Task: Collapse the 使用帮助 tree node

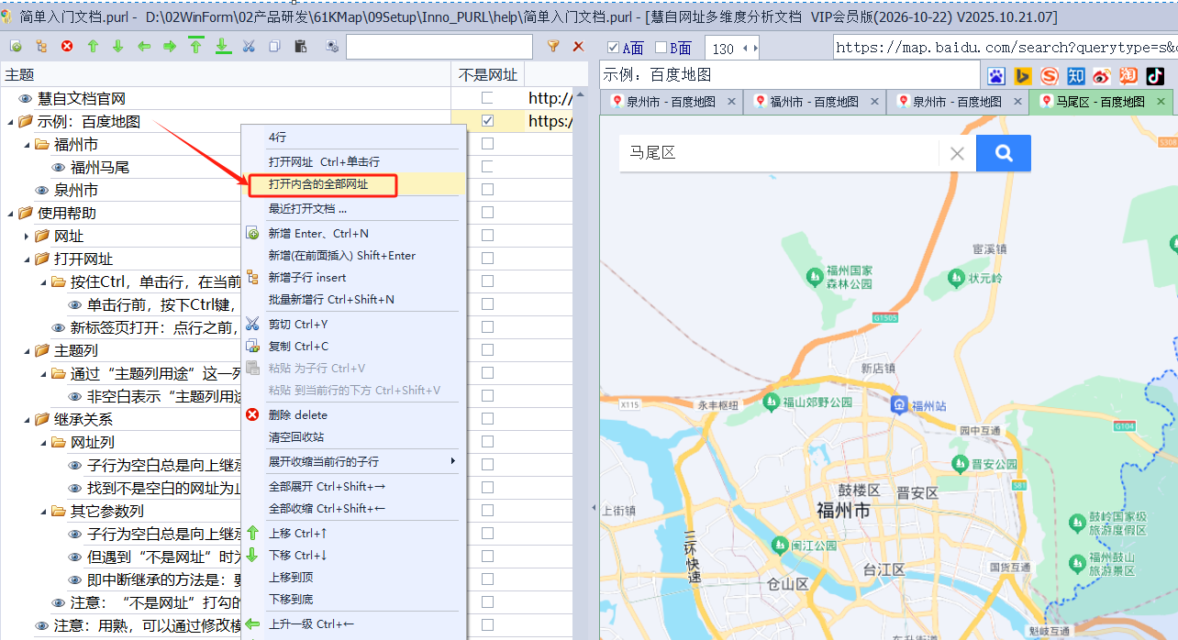Action: coord(10,213)
